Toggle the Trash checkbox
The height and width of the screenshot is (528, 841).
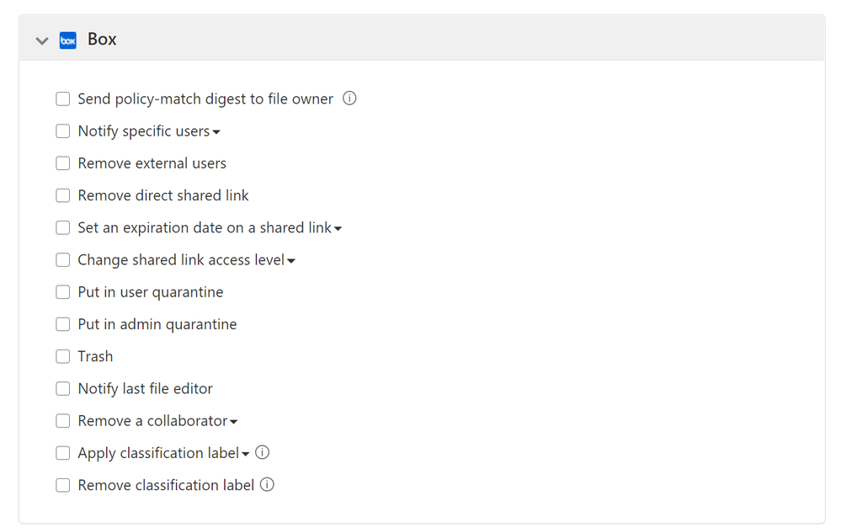(63, 356)
